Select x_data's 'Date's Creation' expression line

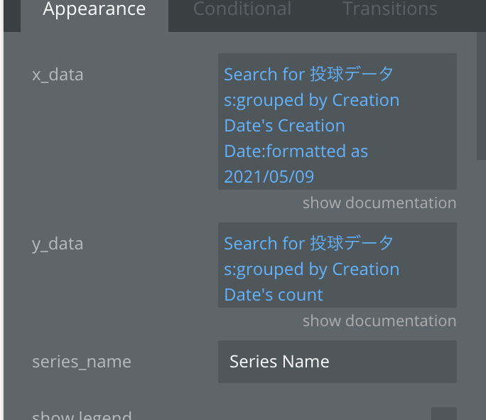(x=284, y=126)
